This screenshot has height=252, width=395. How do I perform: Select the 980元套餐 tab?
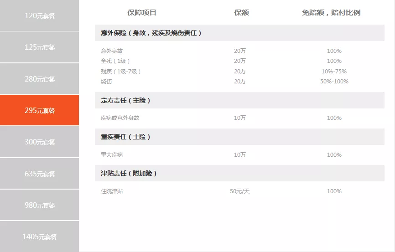tap(39, 205)
